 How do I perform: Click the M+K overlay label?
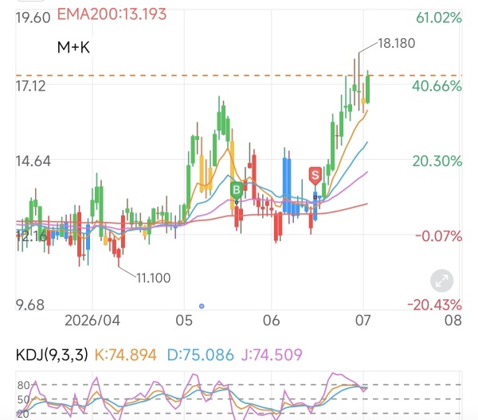coord(73,48)
